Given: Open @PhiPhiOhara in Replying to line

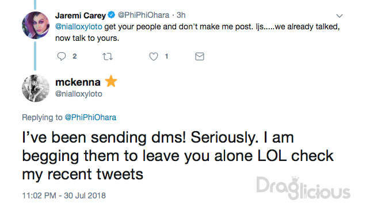Looking at the screenshot, I should point(90,117).
